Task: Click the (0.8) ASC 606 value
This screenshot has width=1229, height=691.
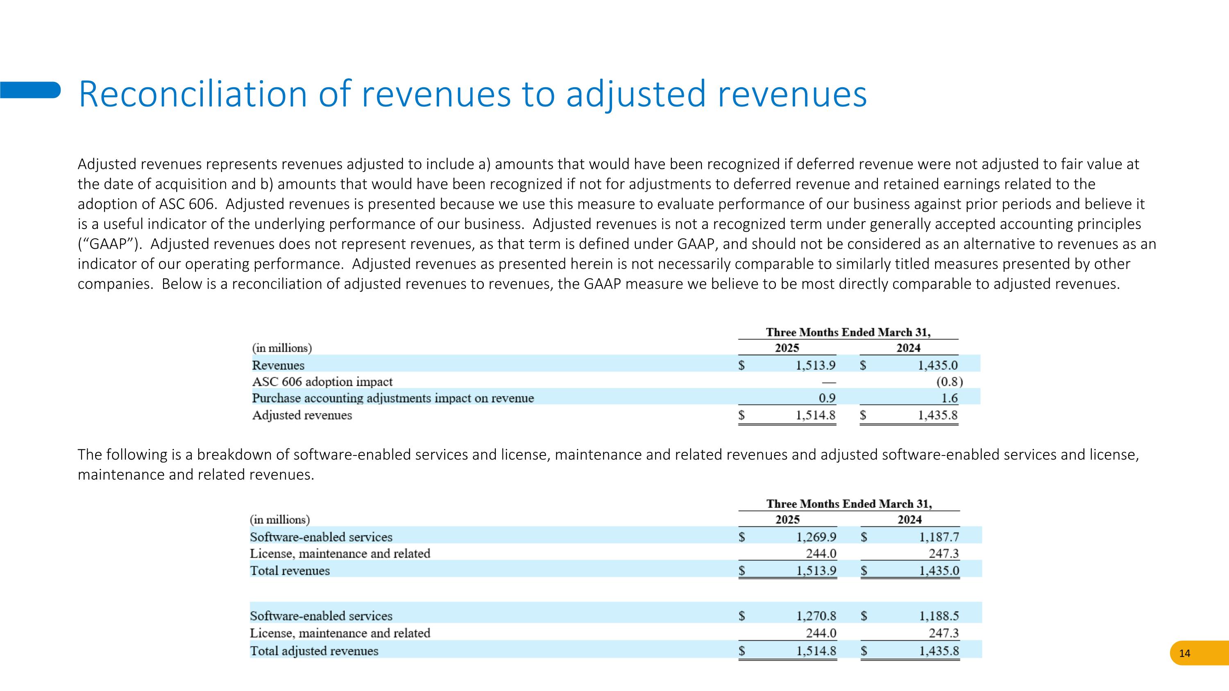Action: pos(949,381)
